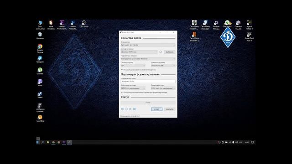The image size is (292, 164).
Task: Click the РУС language indicator
Action: pyautogui.click(x=241, y=142)
